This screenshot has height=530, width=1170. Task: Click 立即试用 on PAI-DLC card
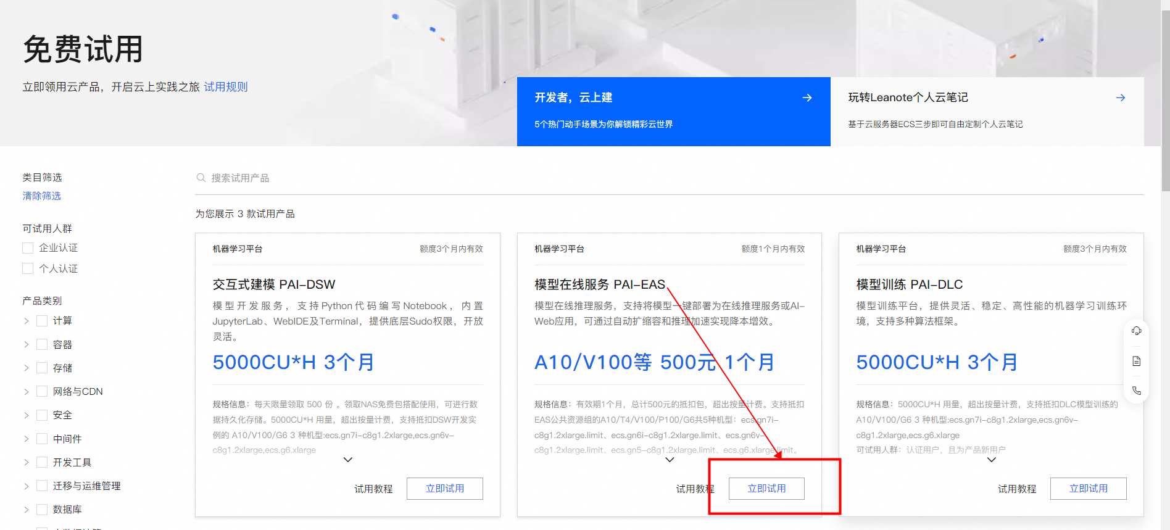click(x=1089, y=489)
